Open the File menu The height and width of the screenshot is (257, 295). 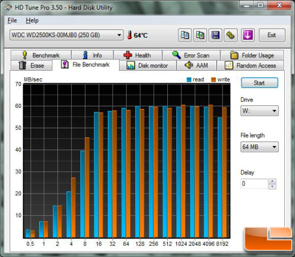(12, 20)
